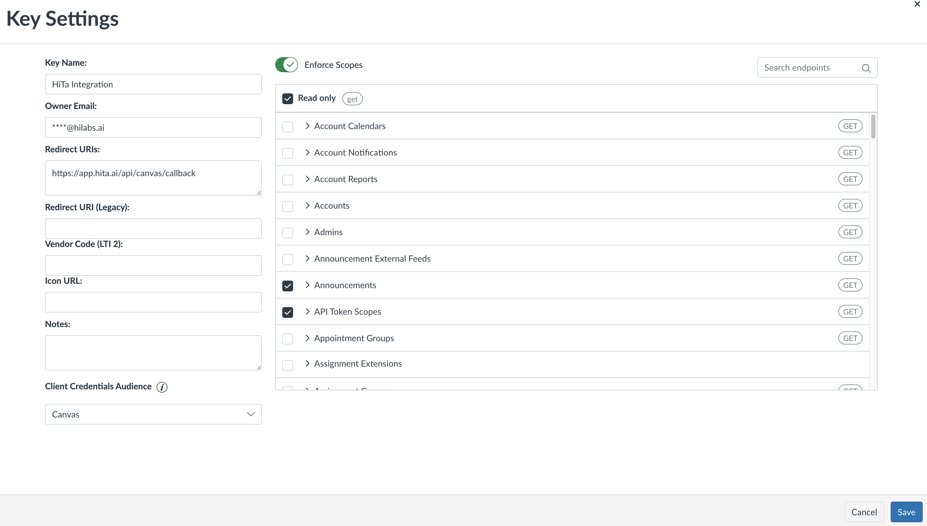Check the Account Calendars checkbox

(287, 126)
